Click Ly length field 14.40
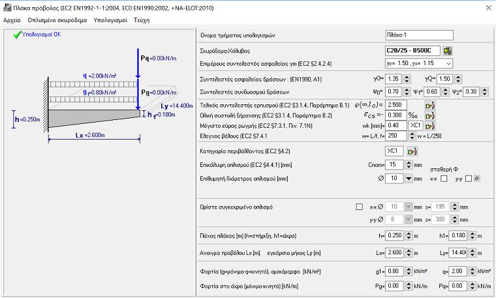 coord(458,253)
